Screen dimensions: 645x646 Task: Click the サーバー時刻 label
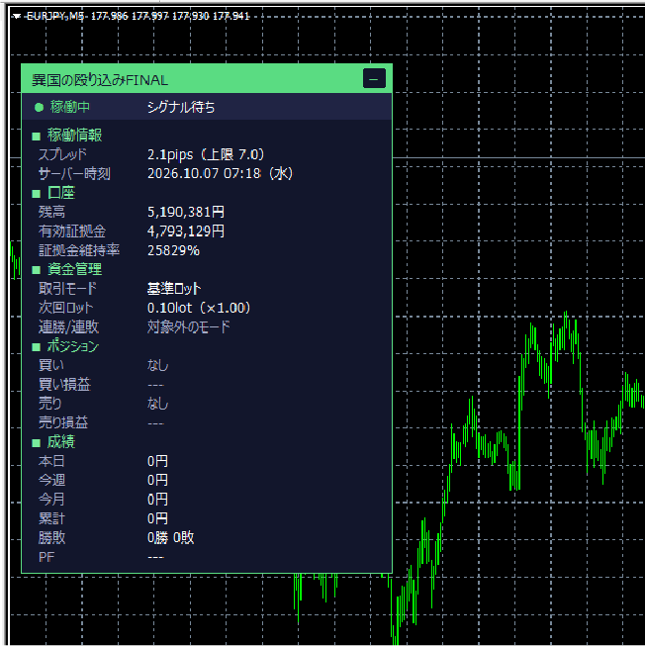(74, 173)
